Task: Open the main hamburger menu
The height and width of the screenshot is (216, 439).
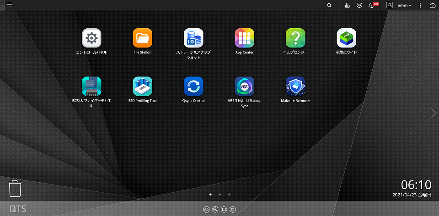Action: coord(10,5)
